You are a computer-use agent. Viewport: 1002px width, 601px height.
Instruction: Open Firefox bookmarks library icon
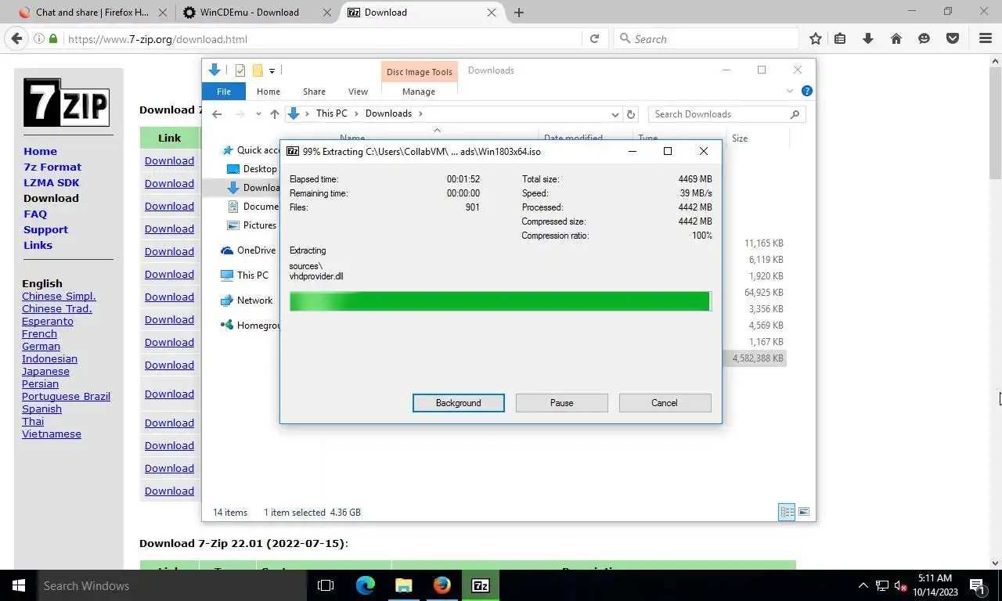click(x=840, y=38)
